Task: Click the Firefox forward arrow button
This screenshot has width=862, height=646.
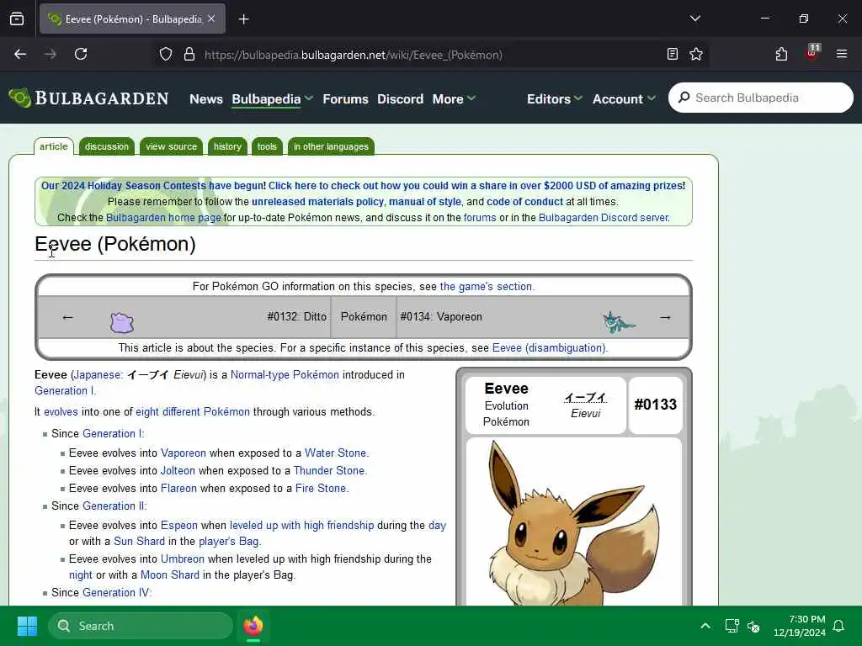Action: [50, 54]
